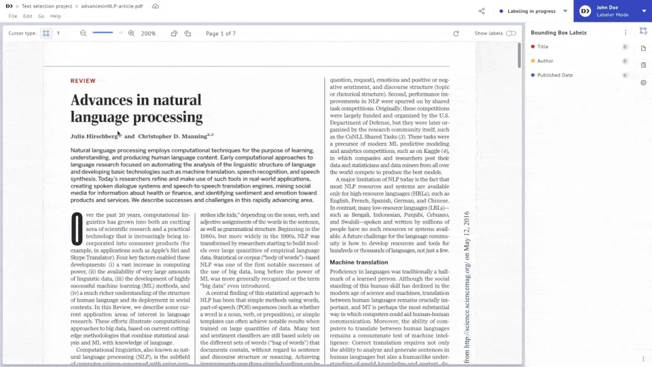This screenshot has height=367, width=652.
Task: Select the Title label
Action: 543,47
